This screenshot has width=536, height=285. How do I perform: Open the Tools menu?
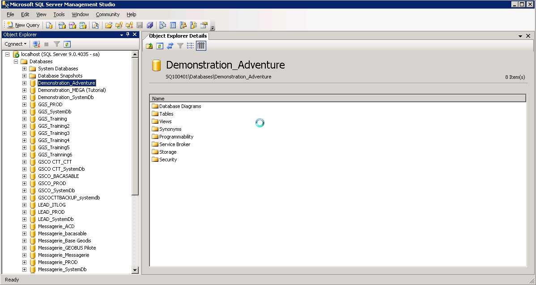tap(59, 14)
